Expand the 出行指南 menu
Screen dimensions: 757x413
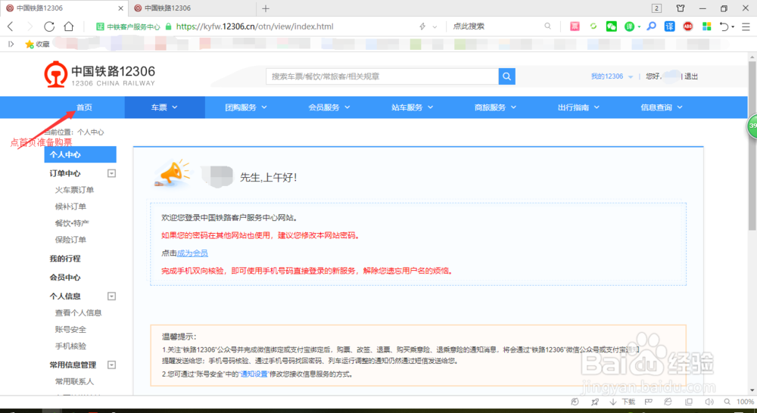tap(578, 107)
